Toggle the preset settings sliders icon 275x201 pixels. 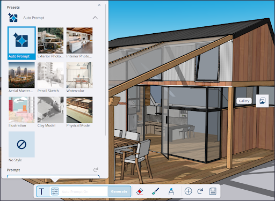click(x=55, y=191)
